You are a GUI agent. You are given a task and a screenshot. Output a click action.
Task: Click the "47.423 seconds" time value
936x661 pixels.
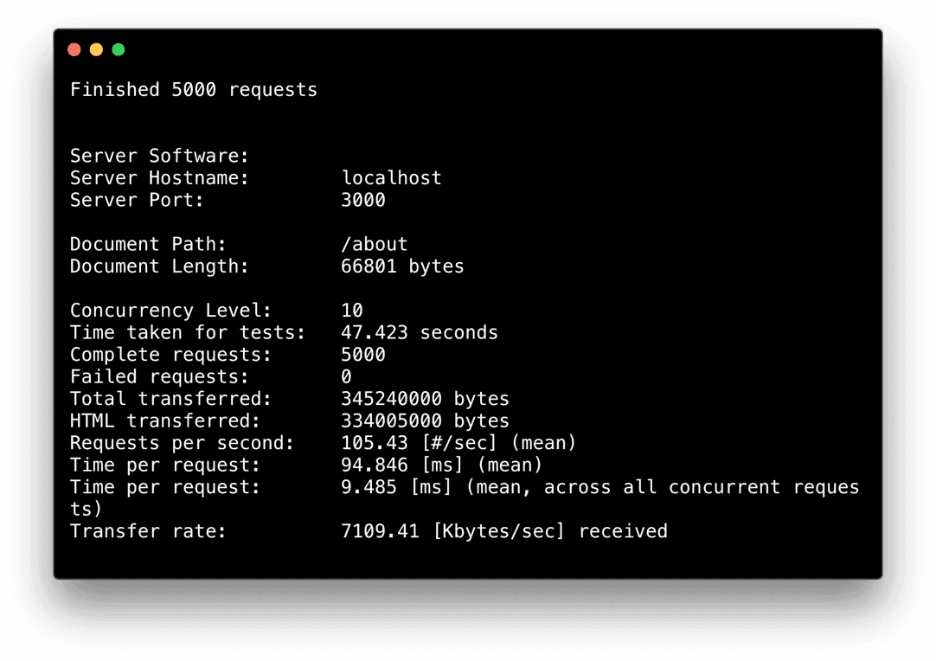[420, 332]
